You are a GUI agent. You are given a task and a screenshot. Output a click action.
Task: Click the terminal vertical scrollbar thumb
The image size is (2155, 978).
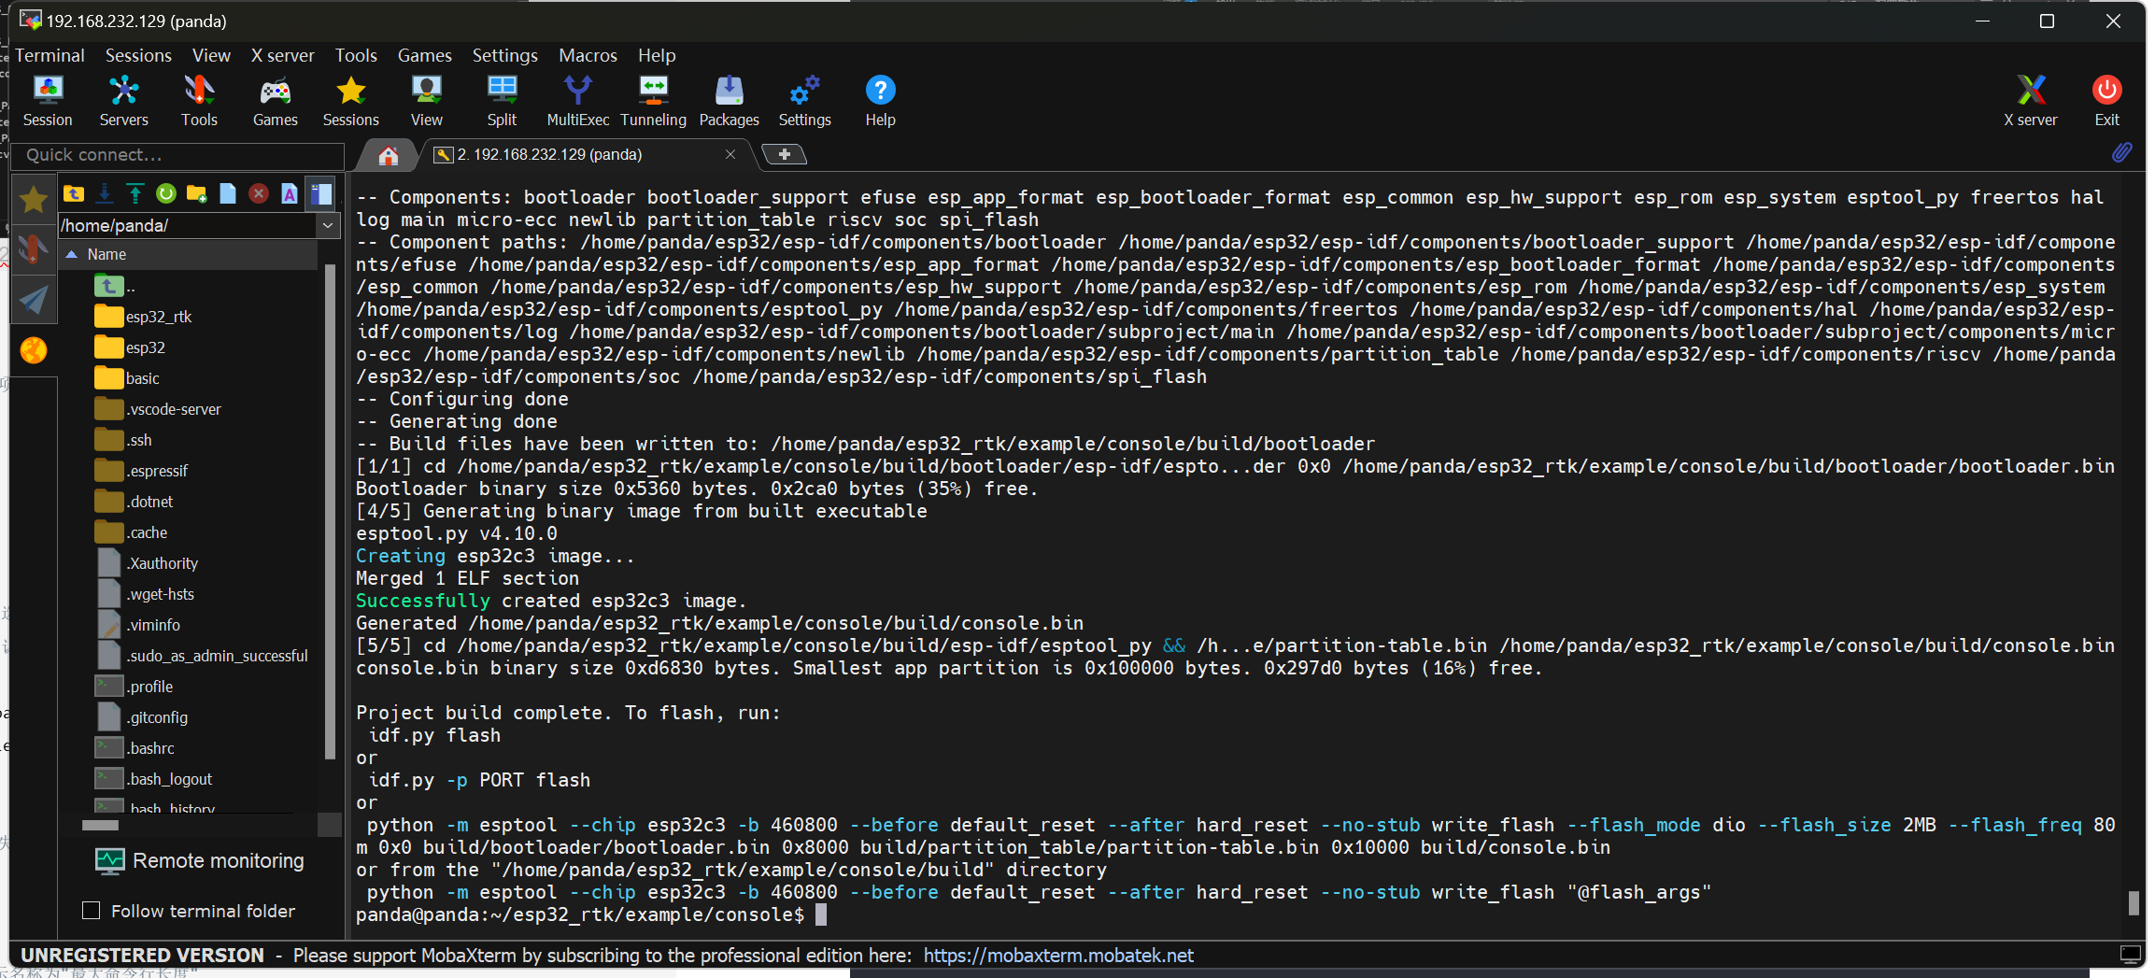pos(2134,902)
